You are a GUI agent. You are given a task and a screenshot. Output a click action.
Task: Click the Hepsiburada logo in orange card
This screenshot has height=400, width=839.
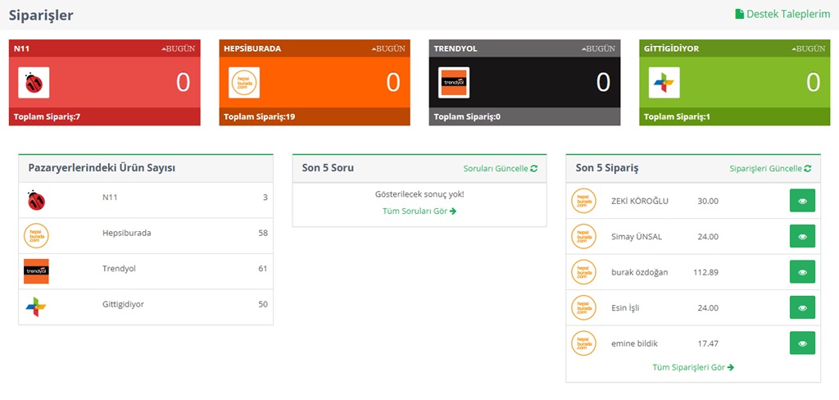point(244,83)
